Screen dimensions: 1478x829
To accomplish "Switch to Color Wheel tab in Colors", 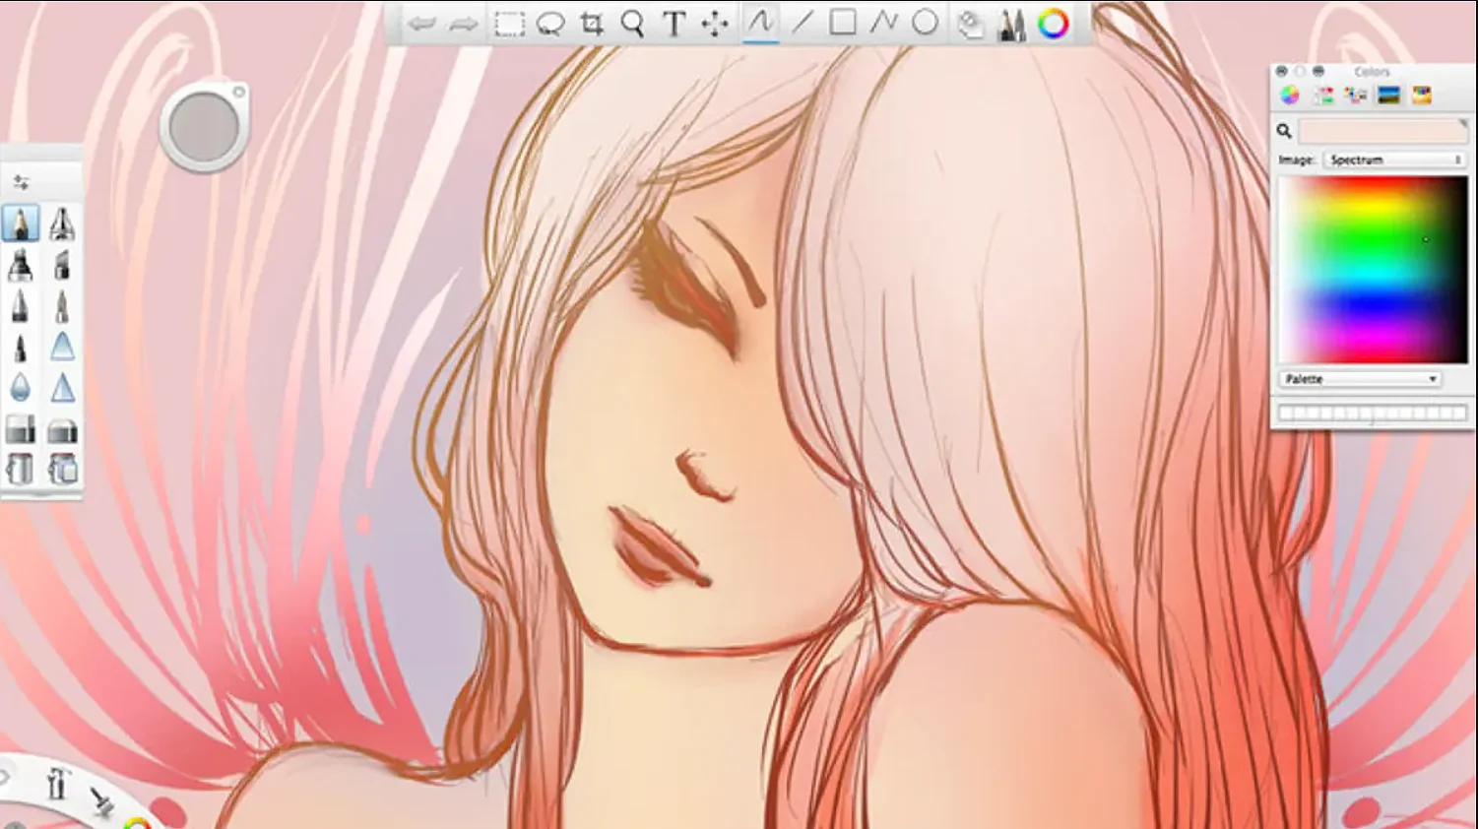I will pyautogui.click(x=1289, y=96).
